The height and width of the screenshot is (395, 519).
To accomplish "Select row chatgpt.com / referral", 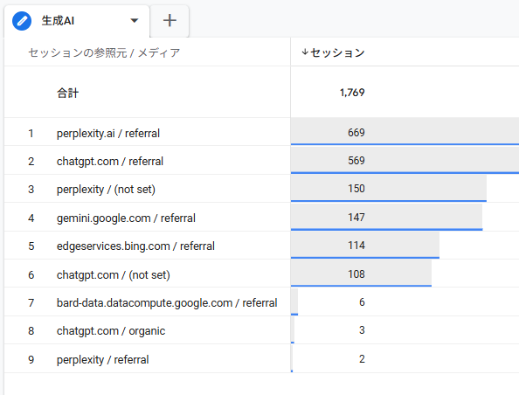I will click(x=110, y=162).
